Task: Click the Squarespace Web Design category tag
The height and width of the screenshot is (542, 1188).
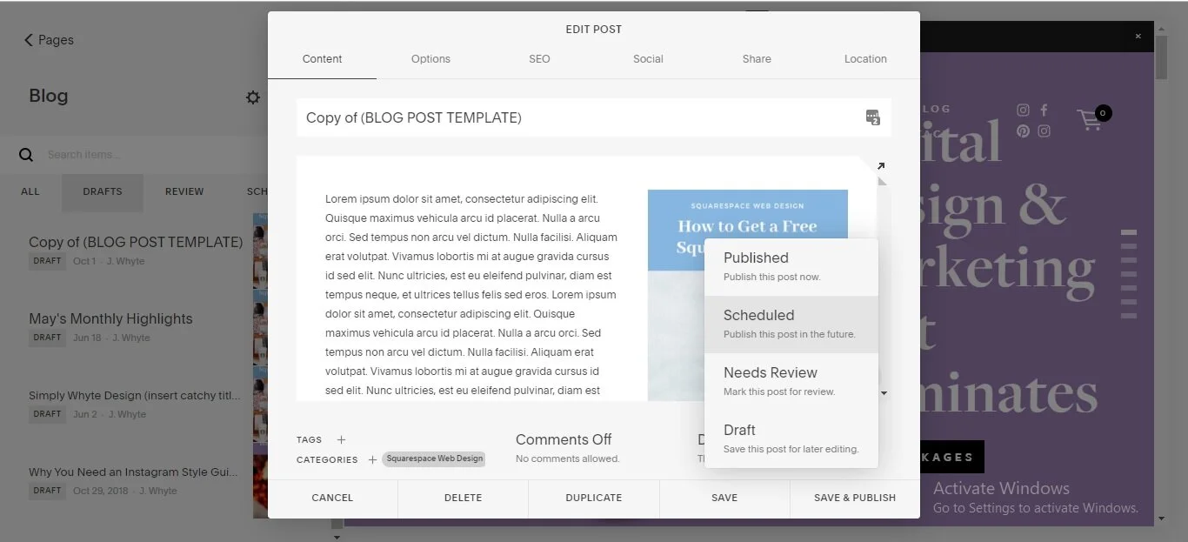Action: click(x=434, y=459)
